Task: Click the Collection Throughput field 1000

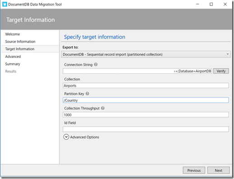Action: coord(146,115)
